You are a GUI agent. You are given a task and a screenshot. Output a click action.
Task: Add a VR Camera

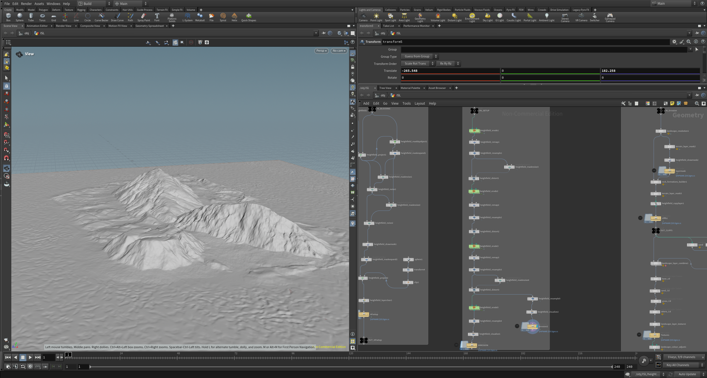tap(581, 17)
